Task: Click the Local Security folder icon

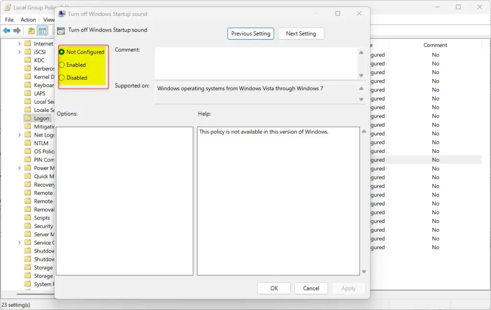Action: (28, 101)
